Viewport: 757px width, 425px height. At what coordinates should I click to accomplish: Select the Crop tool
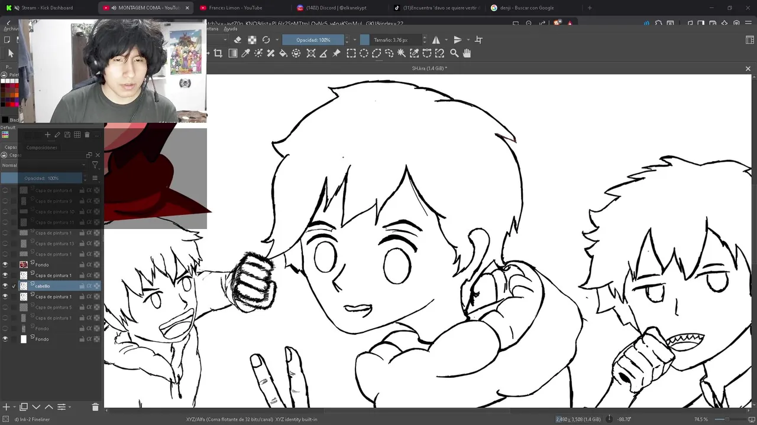[x=218, y=53]
